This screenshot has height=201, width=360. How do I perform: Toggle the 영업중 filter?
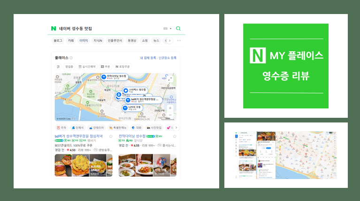[x=69, y=66]
